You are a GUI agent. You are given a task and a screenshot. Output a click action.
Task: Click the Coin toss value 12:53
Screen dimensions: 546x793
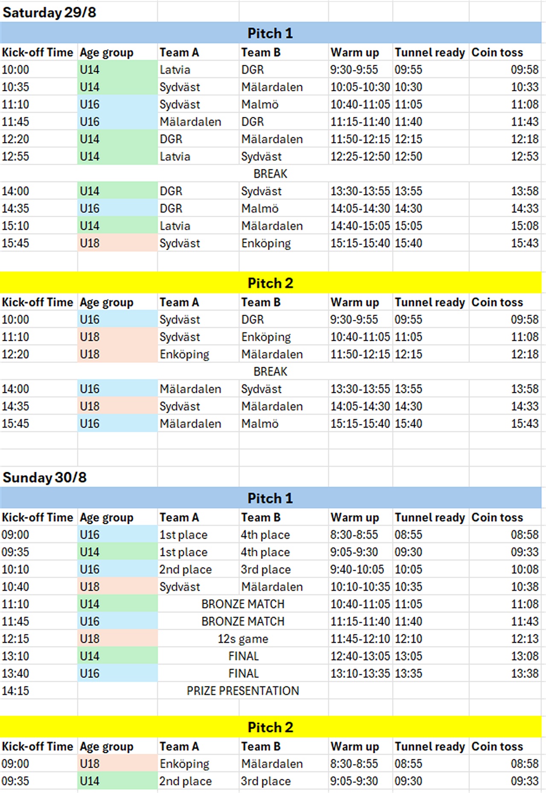click(505, 157)
